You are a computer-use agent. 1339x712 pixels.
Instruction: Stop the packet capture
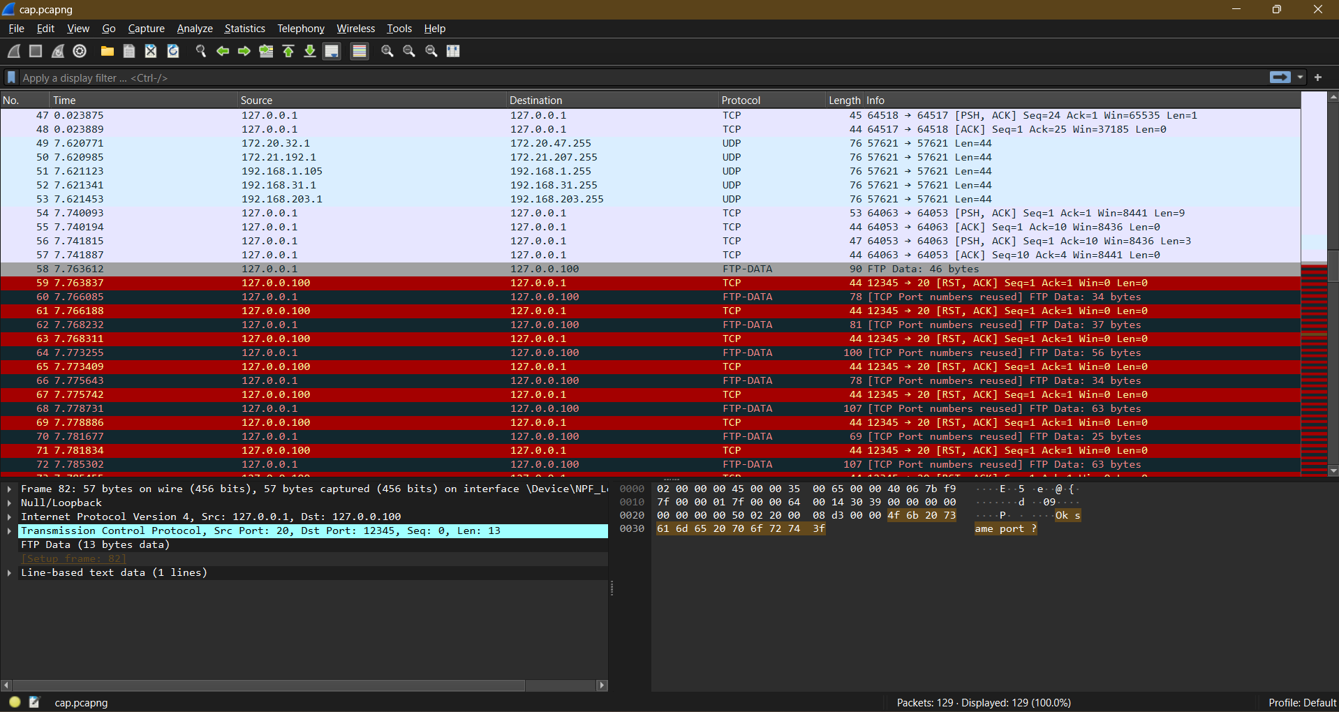click(35, 51)
